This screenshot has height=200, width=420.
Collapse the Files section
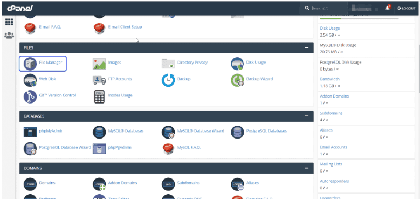click(x=306, y=47)
